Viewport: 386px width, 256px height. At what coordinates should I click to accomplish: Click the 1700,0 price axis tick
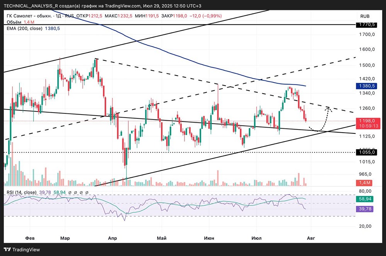[367, 34]
